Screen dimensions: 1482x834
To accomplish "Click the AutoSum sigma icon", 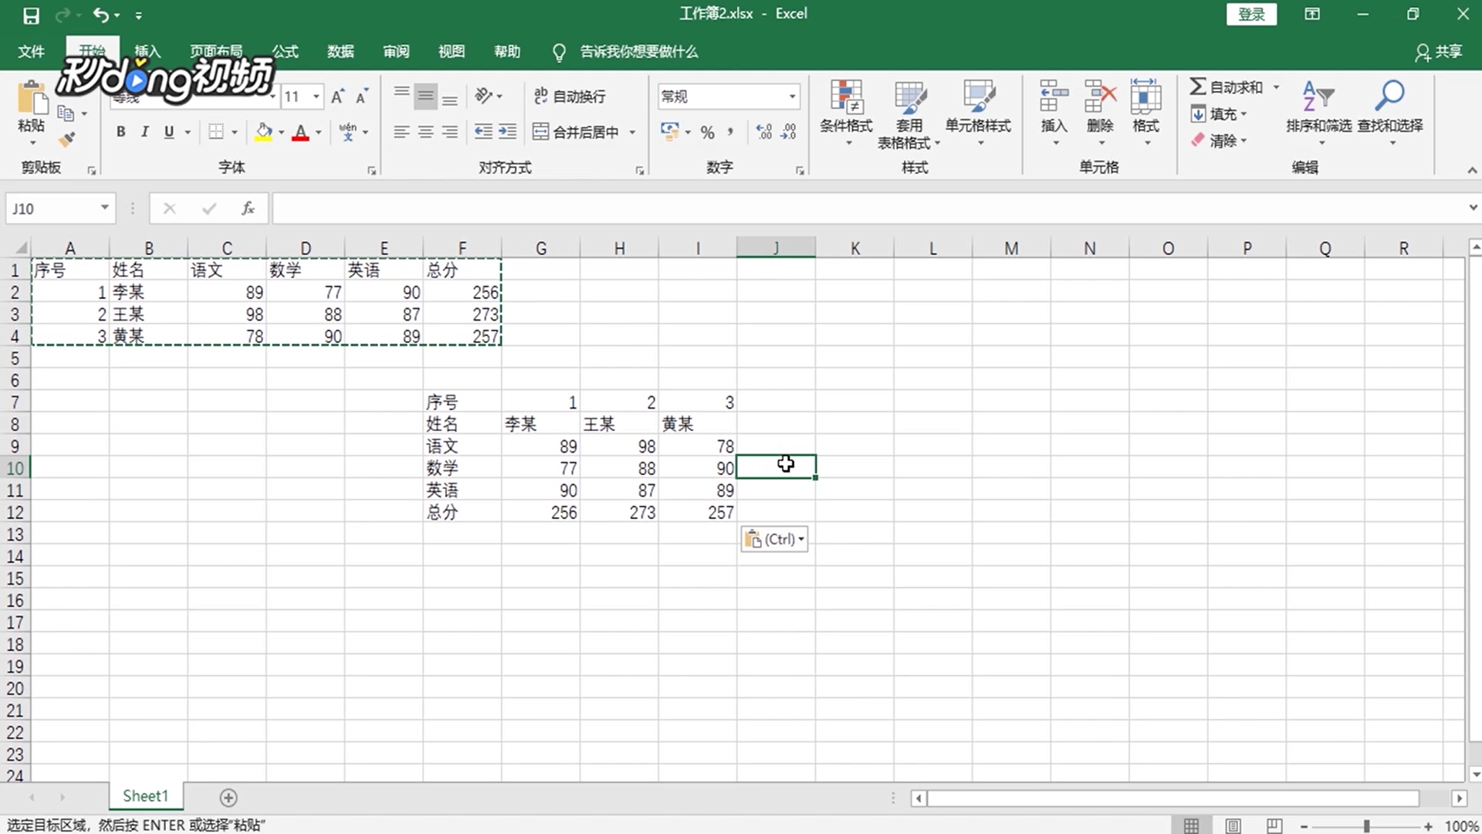I will coord(1198,86).
